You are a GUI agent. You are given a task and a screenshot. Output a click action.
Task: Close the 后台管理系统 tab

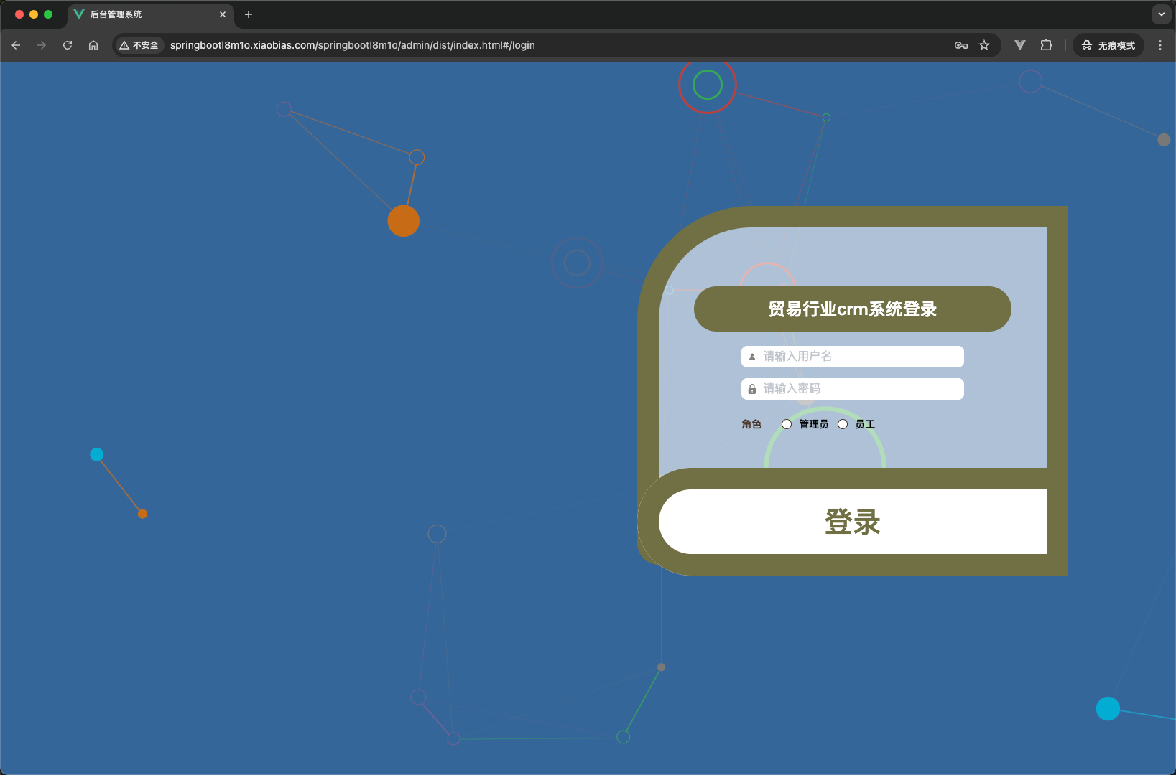(x=223, y=14)
